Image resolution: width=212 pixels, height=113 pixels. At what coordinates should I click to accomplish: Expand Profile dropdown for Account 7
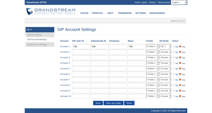point(152,80)
